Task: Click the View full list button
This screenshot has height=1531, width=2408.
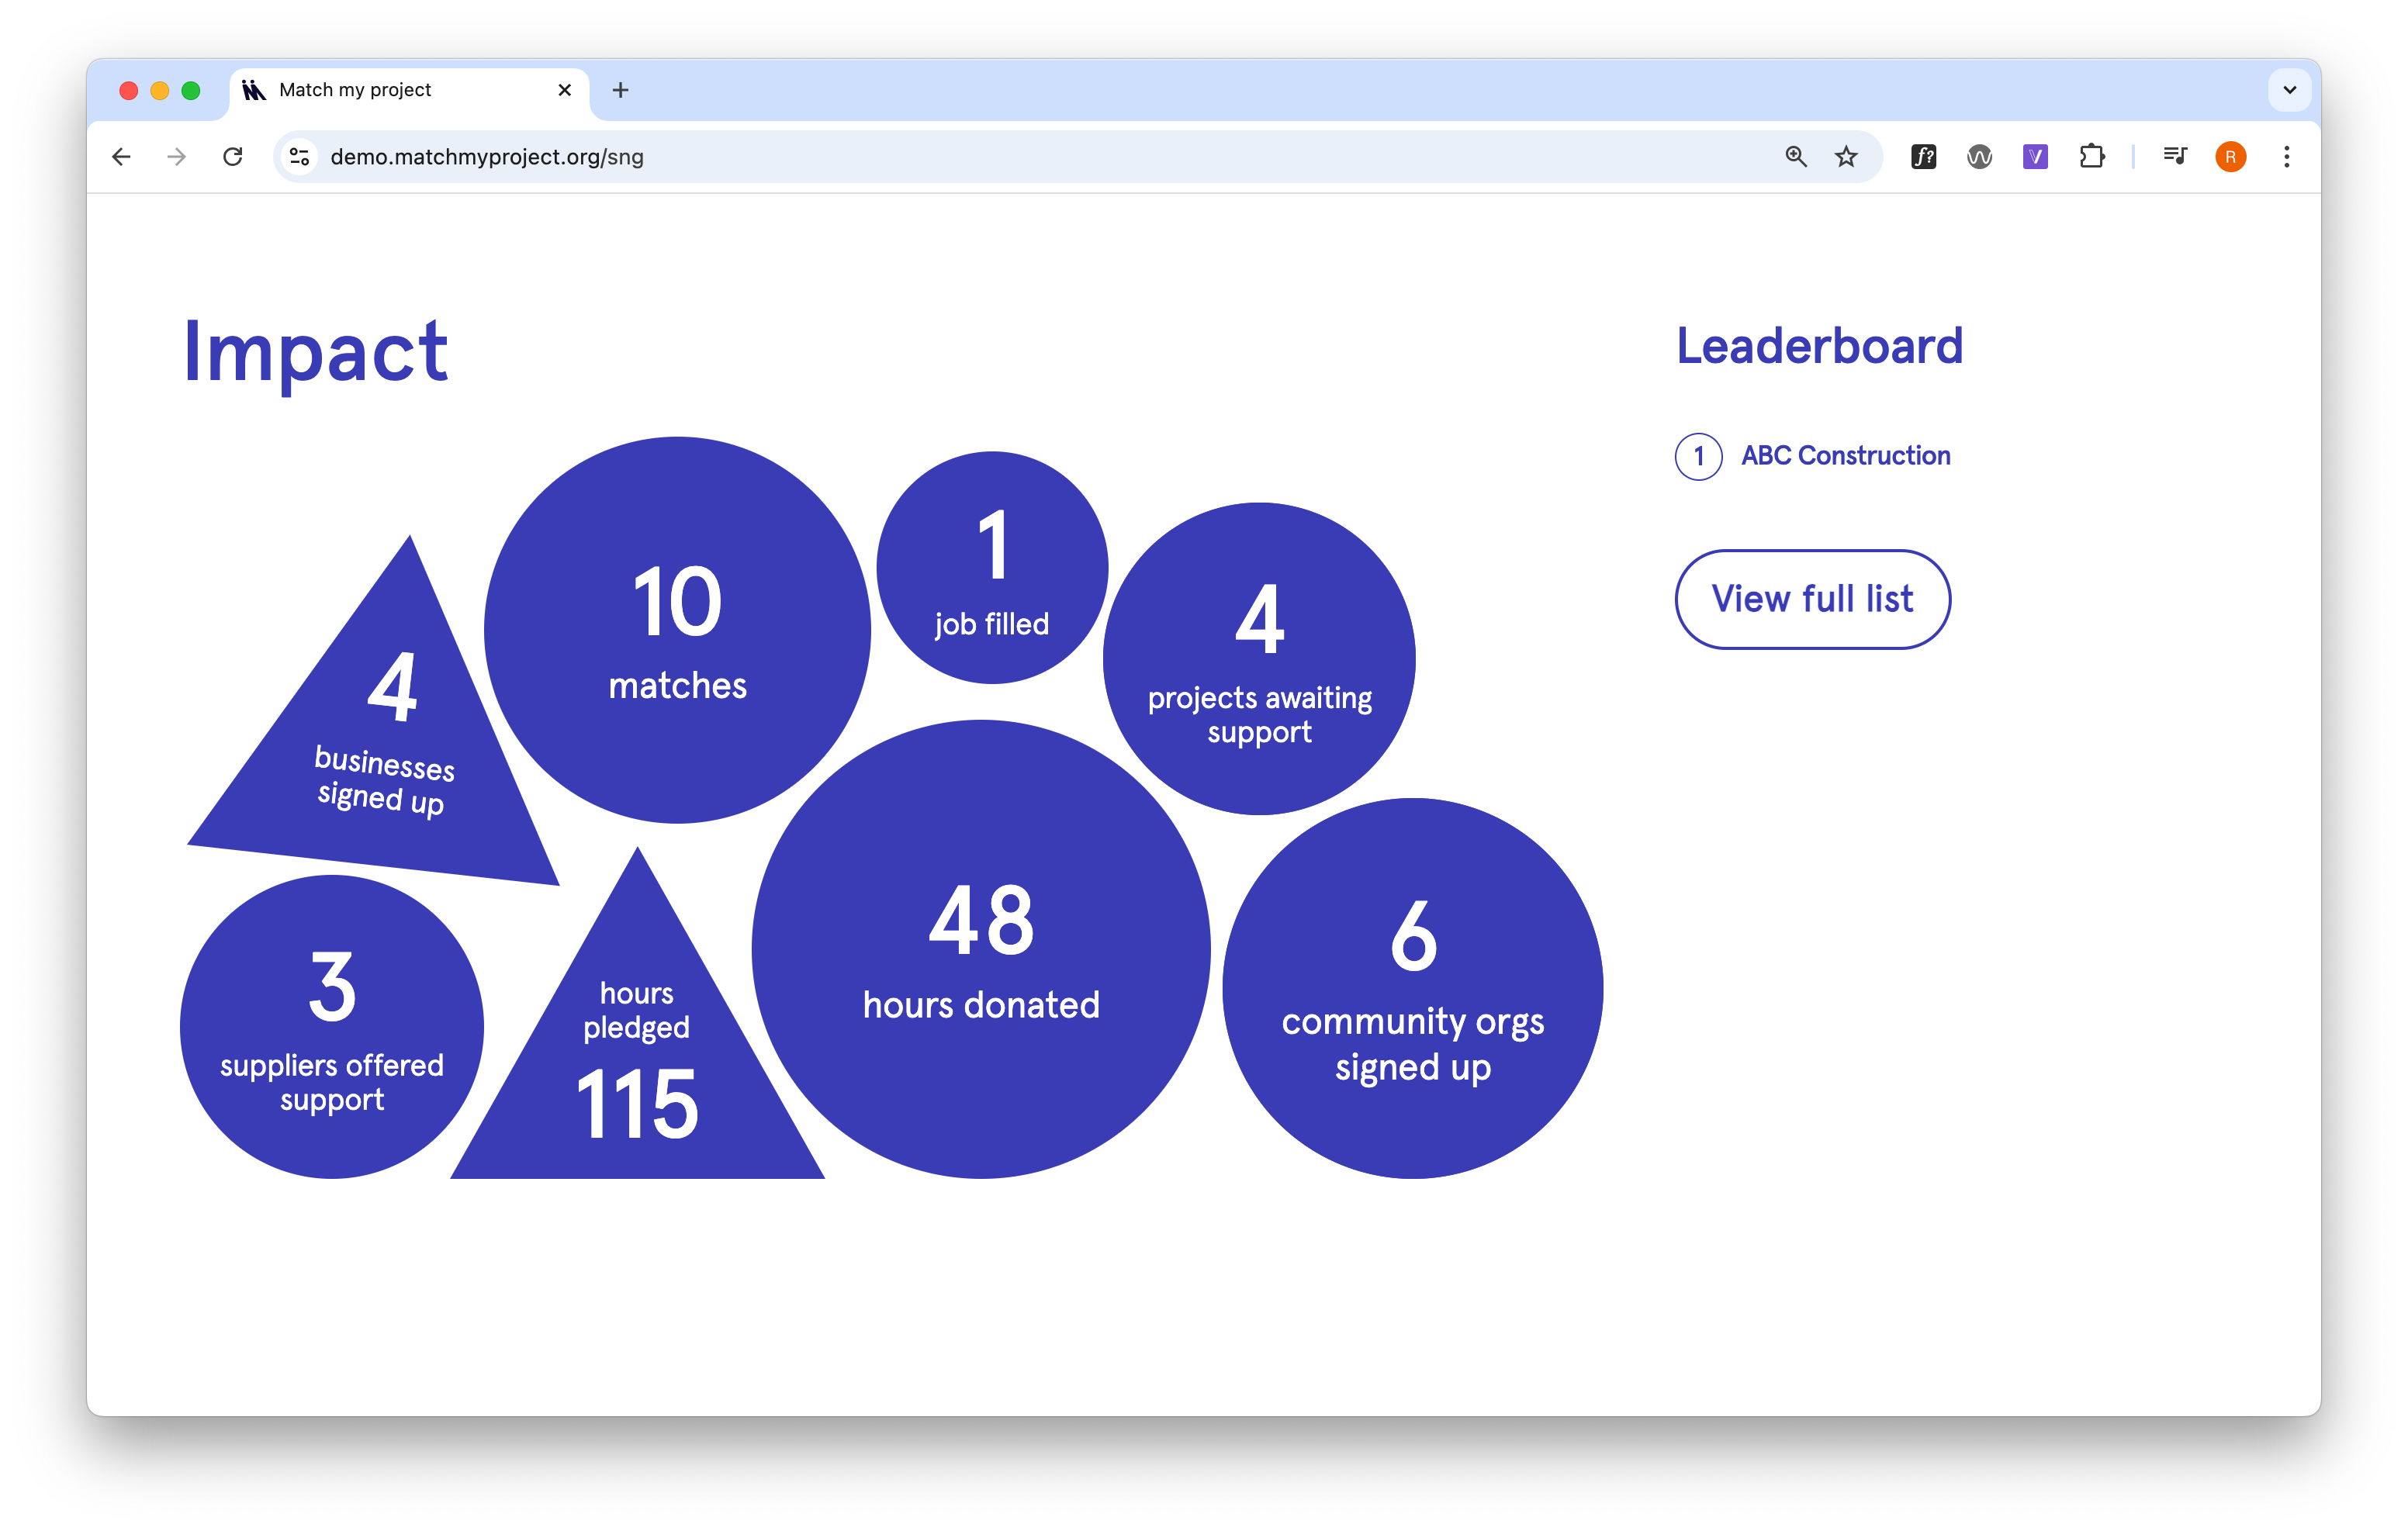Action: pos(1813,599)
